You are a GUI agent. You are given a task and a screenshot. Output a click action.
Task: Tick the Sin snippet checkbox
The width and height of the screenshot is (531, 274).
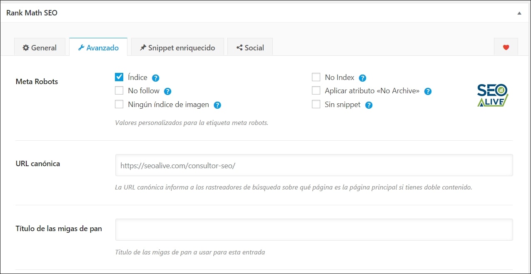pos(316,105)
